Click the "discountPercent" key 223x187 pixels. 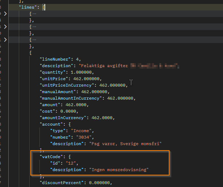pos(62,183)
